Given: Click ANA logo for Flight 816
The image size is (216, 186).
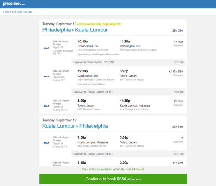Looking at the screenshot, I should 46,143.
